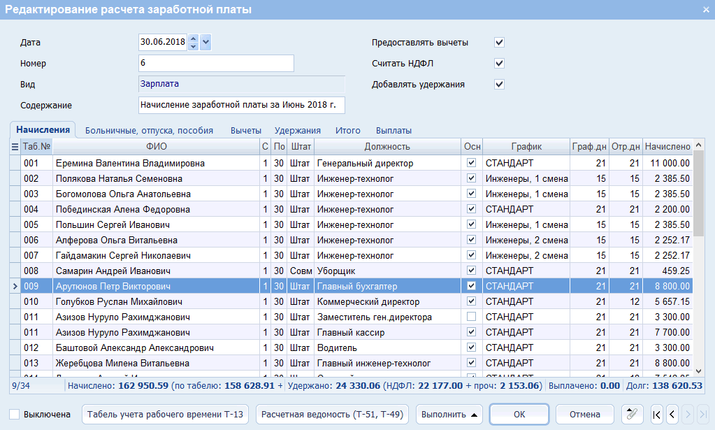Open the date picker dropdown
715x430 pixels.
(205, 42)
